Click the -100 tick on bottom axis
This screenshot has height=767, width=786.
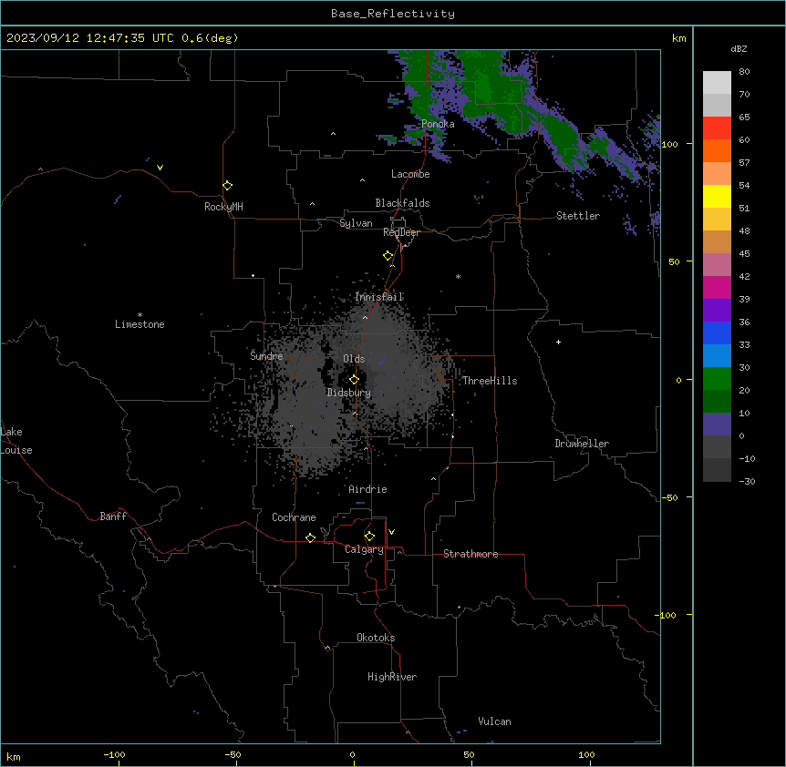114,754
